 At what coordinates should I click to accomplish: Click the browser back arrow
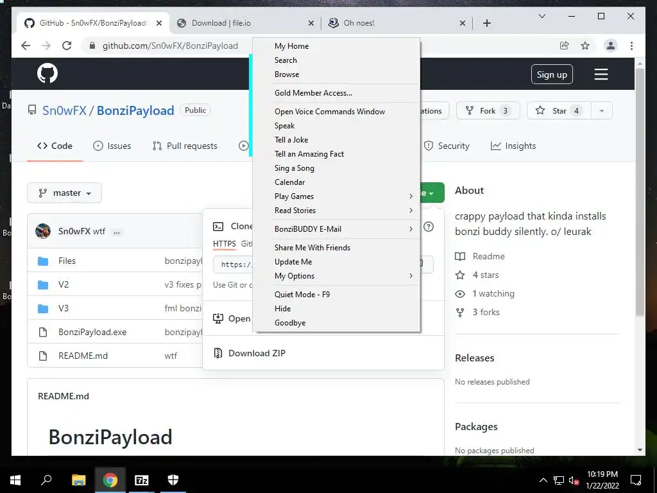[x=26, y=46]
